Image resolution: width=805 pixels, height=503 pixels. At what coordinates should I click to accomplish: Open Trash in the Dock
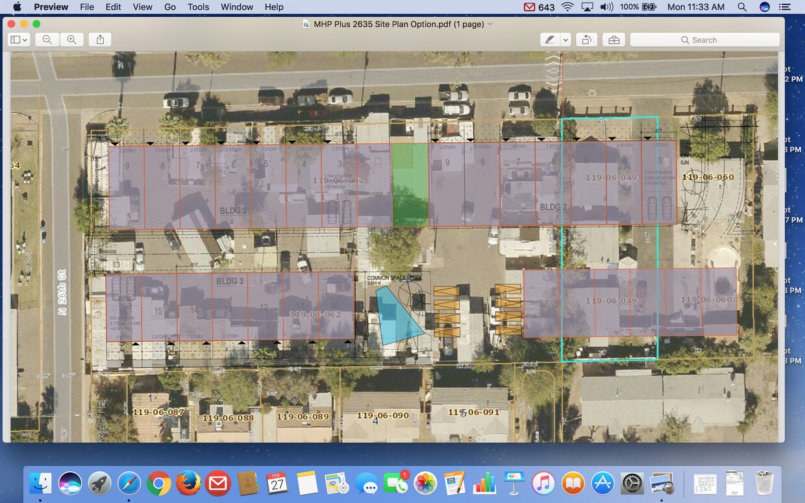pyautogui.click(x=765, y=484)
